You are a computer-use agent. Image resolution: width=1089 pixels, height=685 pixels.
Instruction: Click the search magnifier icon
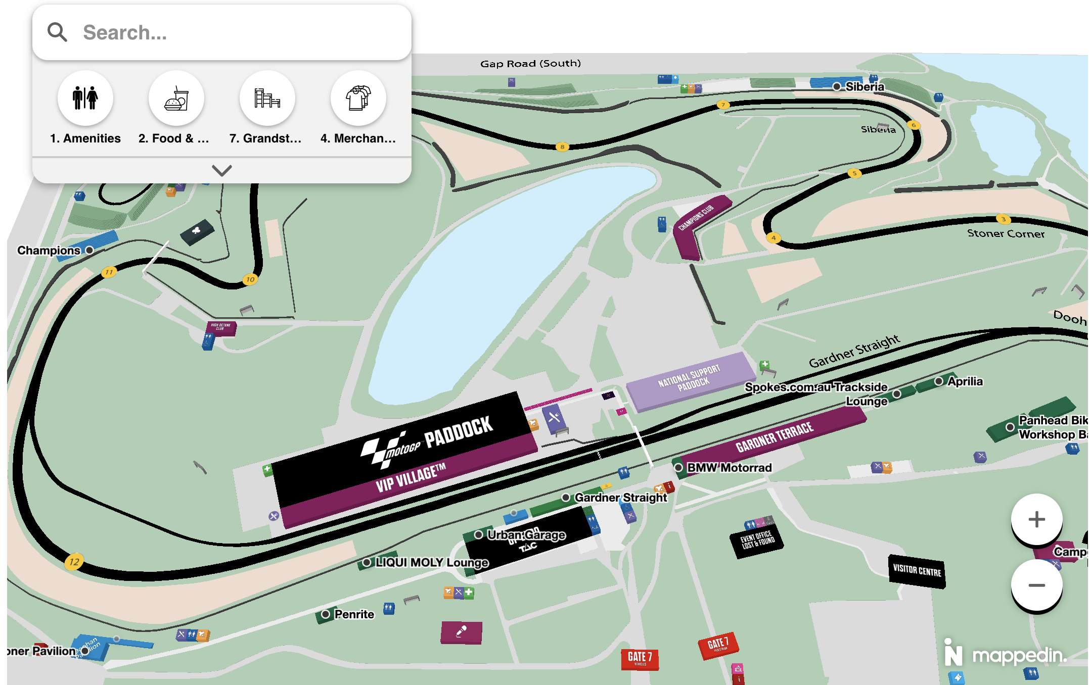pyautogui.click(x=57, y=32)
